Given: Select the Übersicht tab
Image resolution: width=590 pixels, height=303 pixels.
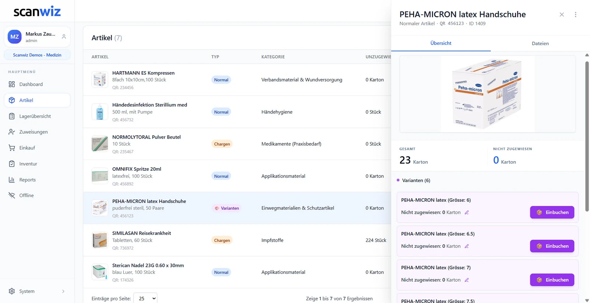Looking at the screenshot, I should (441, 43).
